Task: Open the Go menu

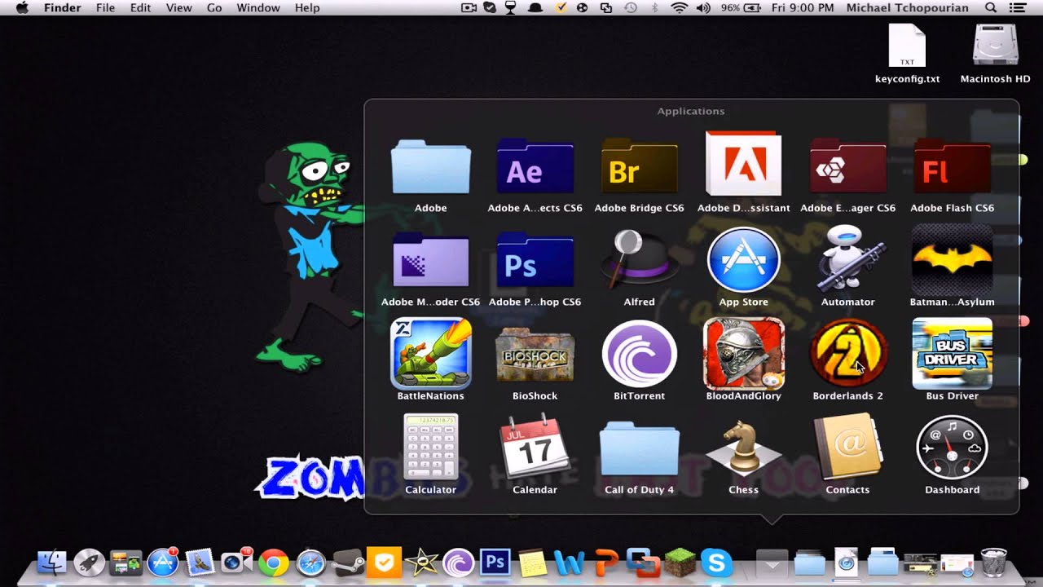Action: pos(214,8)
